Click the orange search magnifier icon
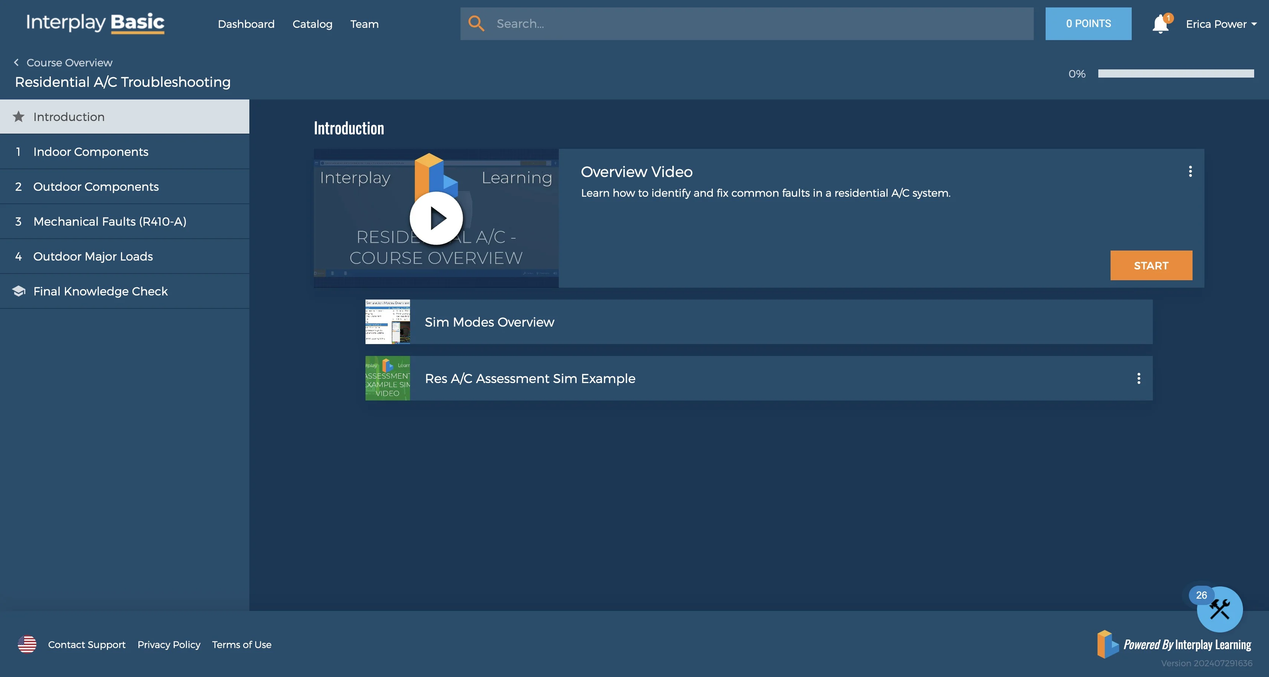Viewport: 1269px width, 677px height. click(x=476, y=24)
